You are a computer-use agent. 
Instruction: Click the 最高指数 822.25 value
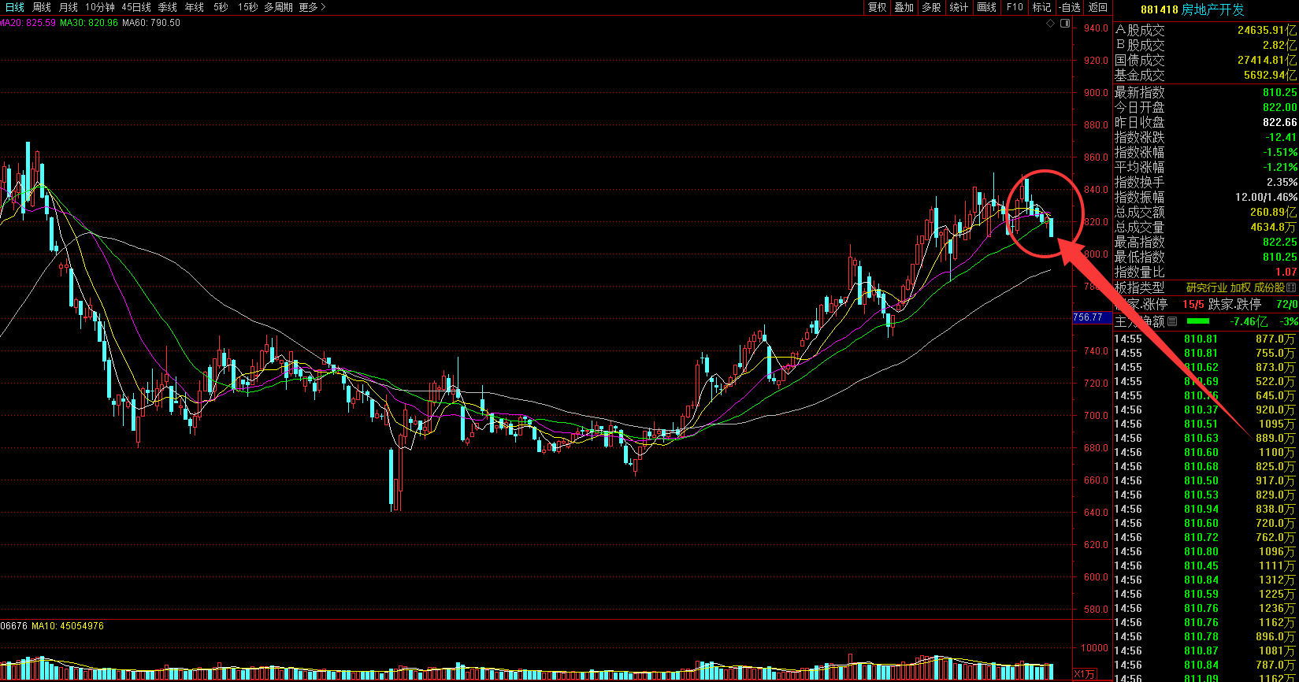click(x=1279, y=242)
